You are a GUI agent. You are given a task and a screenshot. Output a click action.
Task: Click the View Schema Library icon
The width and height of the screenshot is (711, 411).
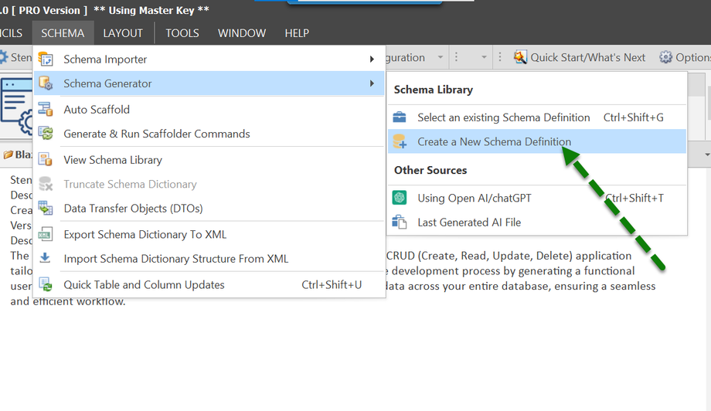coord(46,160)
